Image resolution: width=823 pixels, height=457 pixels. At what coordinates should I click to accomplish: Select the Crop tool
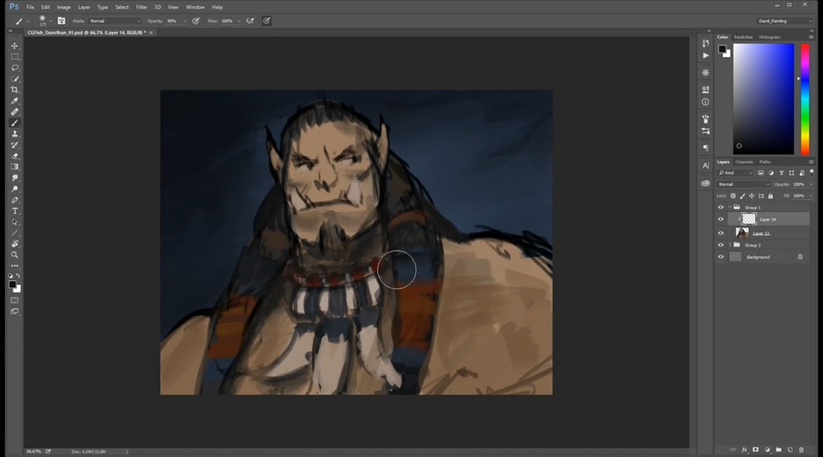(14, 90)
